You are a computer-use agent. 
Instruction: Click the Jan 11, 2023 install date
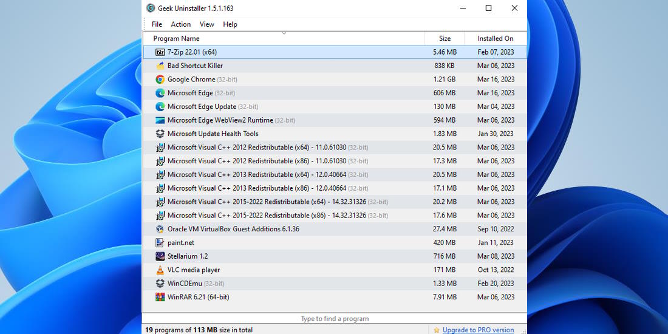pos(496,243)
